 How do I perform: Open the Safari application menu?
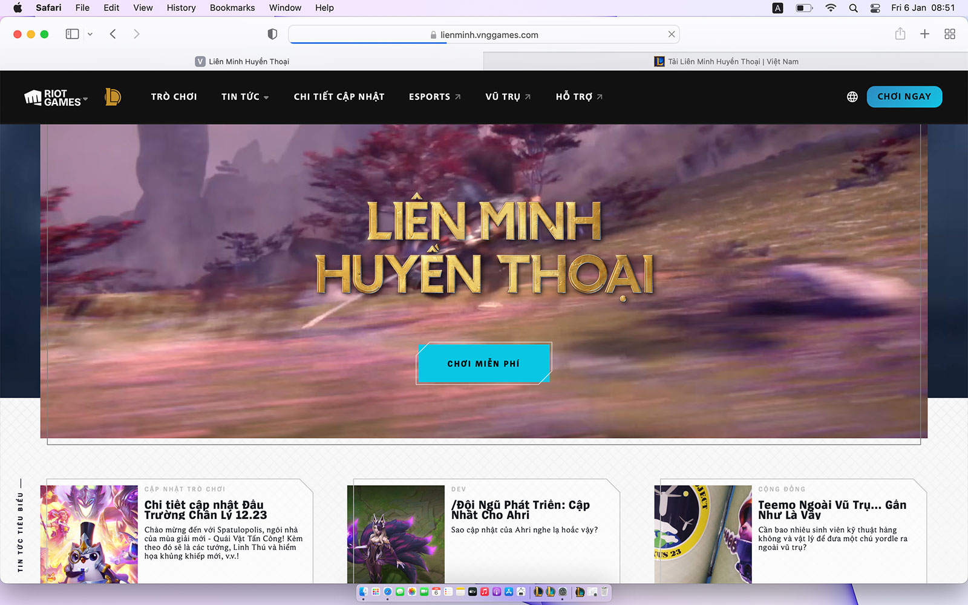tap(48, 8)
